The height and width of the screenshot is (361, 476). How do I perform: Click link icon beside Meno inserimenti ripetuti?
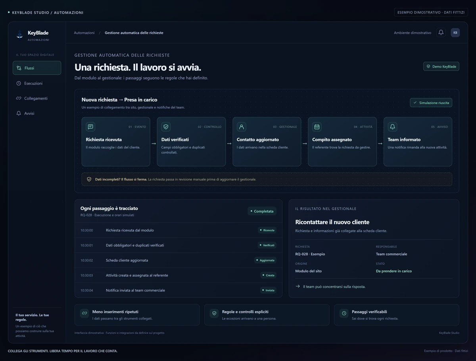(84, 313)
